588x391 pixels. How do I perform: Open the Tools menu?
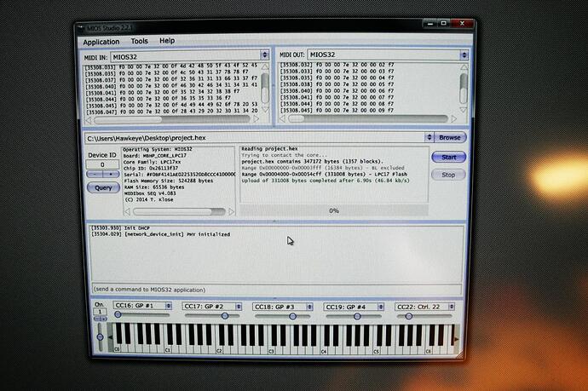pyautogui.click(x=139, y=41)
